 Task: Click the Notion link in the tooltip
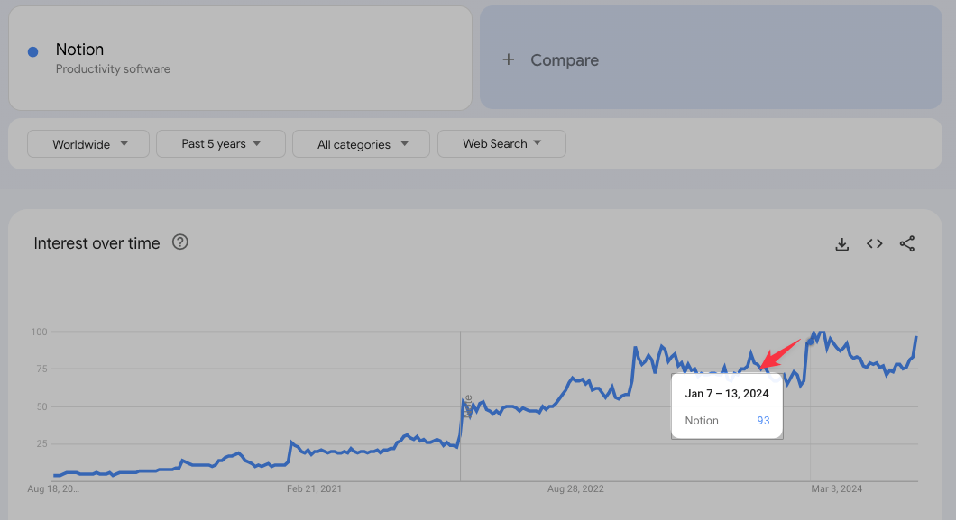coord(702,420)
